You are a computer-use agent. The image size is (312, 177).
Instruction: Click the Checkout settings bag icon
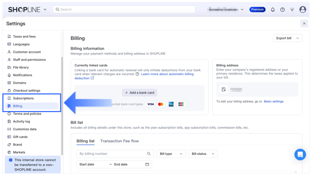tap(9, 91)
